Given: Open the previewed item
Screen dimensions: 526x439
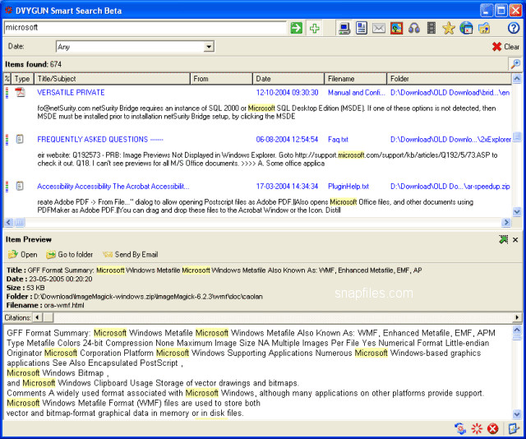Looking at the screenshot, I should pos(22,254).
